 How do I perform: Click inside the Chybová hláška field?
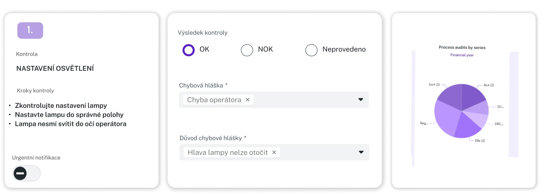(303, 100)
